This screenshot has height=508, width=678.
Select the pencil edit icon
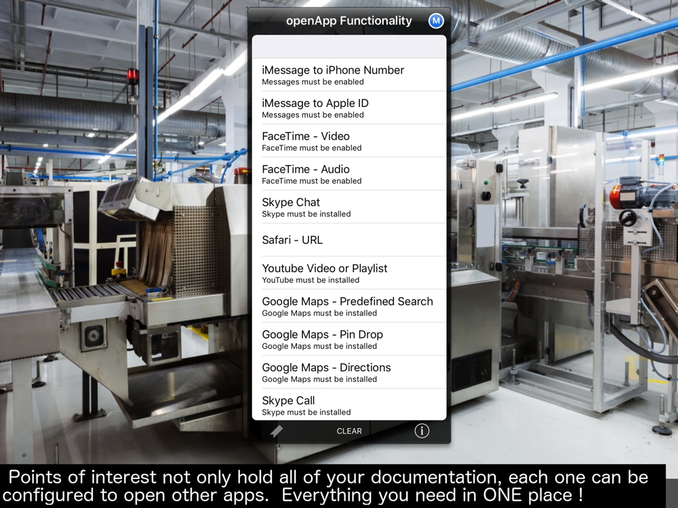(x=277, y=431)
